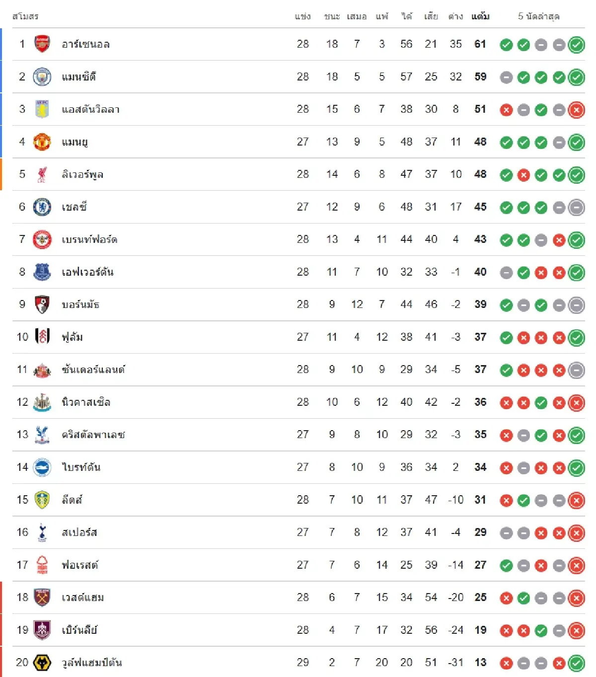Click the Everton club crest
Screen dimensions: 596x677
(x=42, y=272)
